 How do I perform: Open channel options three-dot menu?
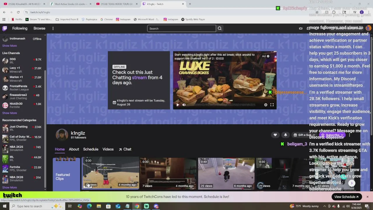click(x=349, y=135)
